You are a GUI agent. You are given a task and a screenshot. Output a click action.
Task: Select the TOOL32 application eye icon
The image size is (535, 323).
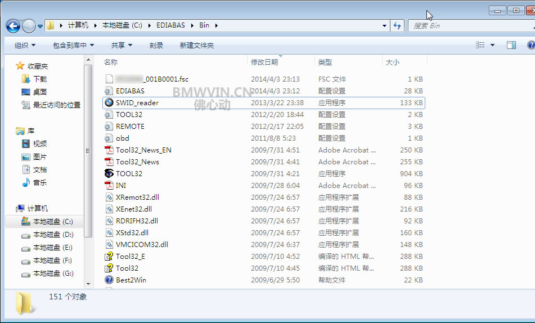tap(109, 173)
